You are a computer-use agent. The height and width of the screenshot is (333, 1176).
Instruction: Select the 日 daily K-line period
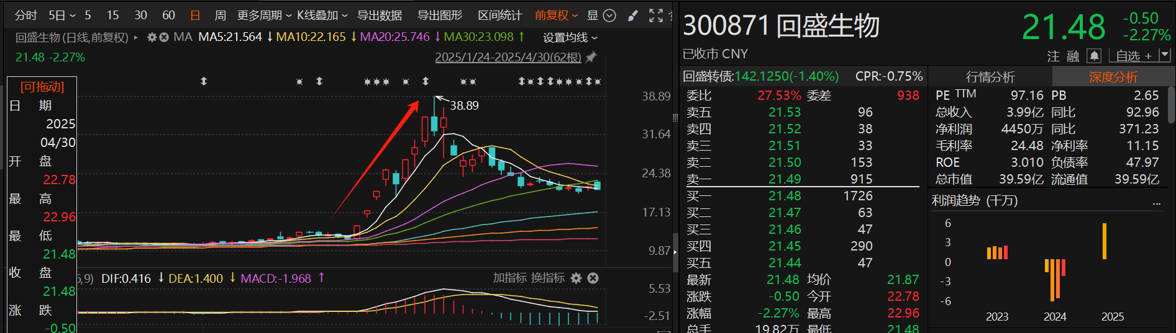pos(195,16)
